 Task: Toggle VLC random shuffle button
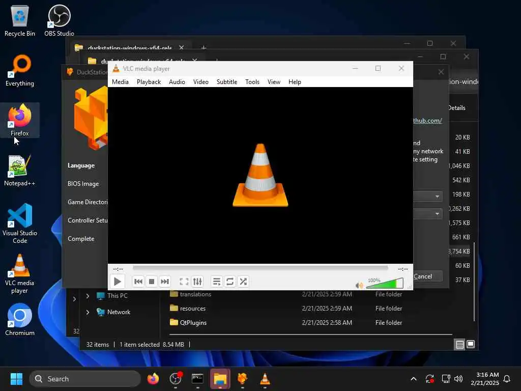243,282
